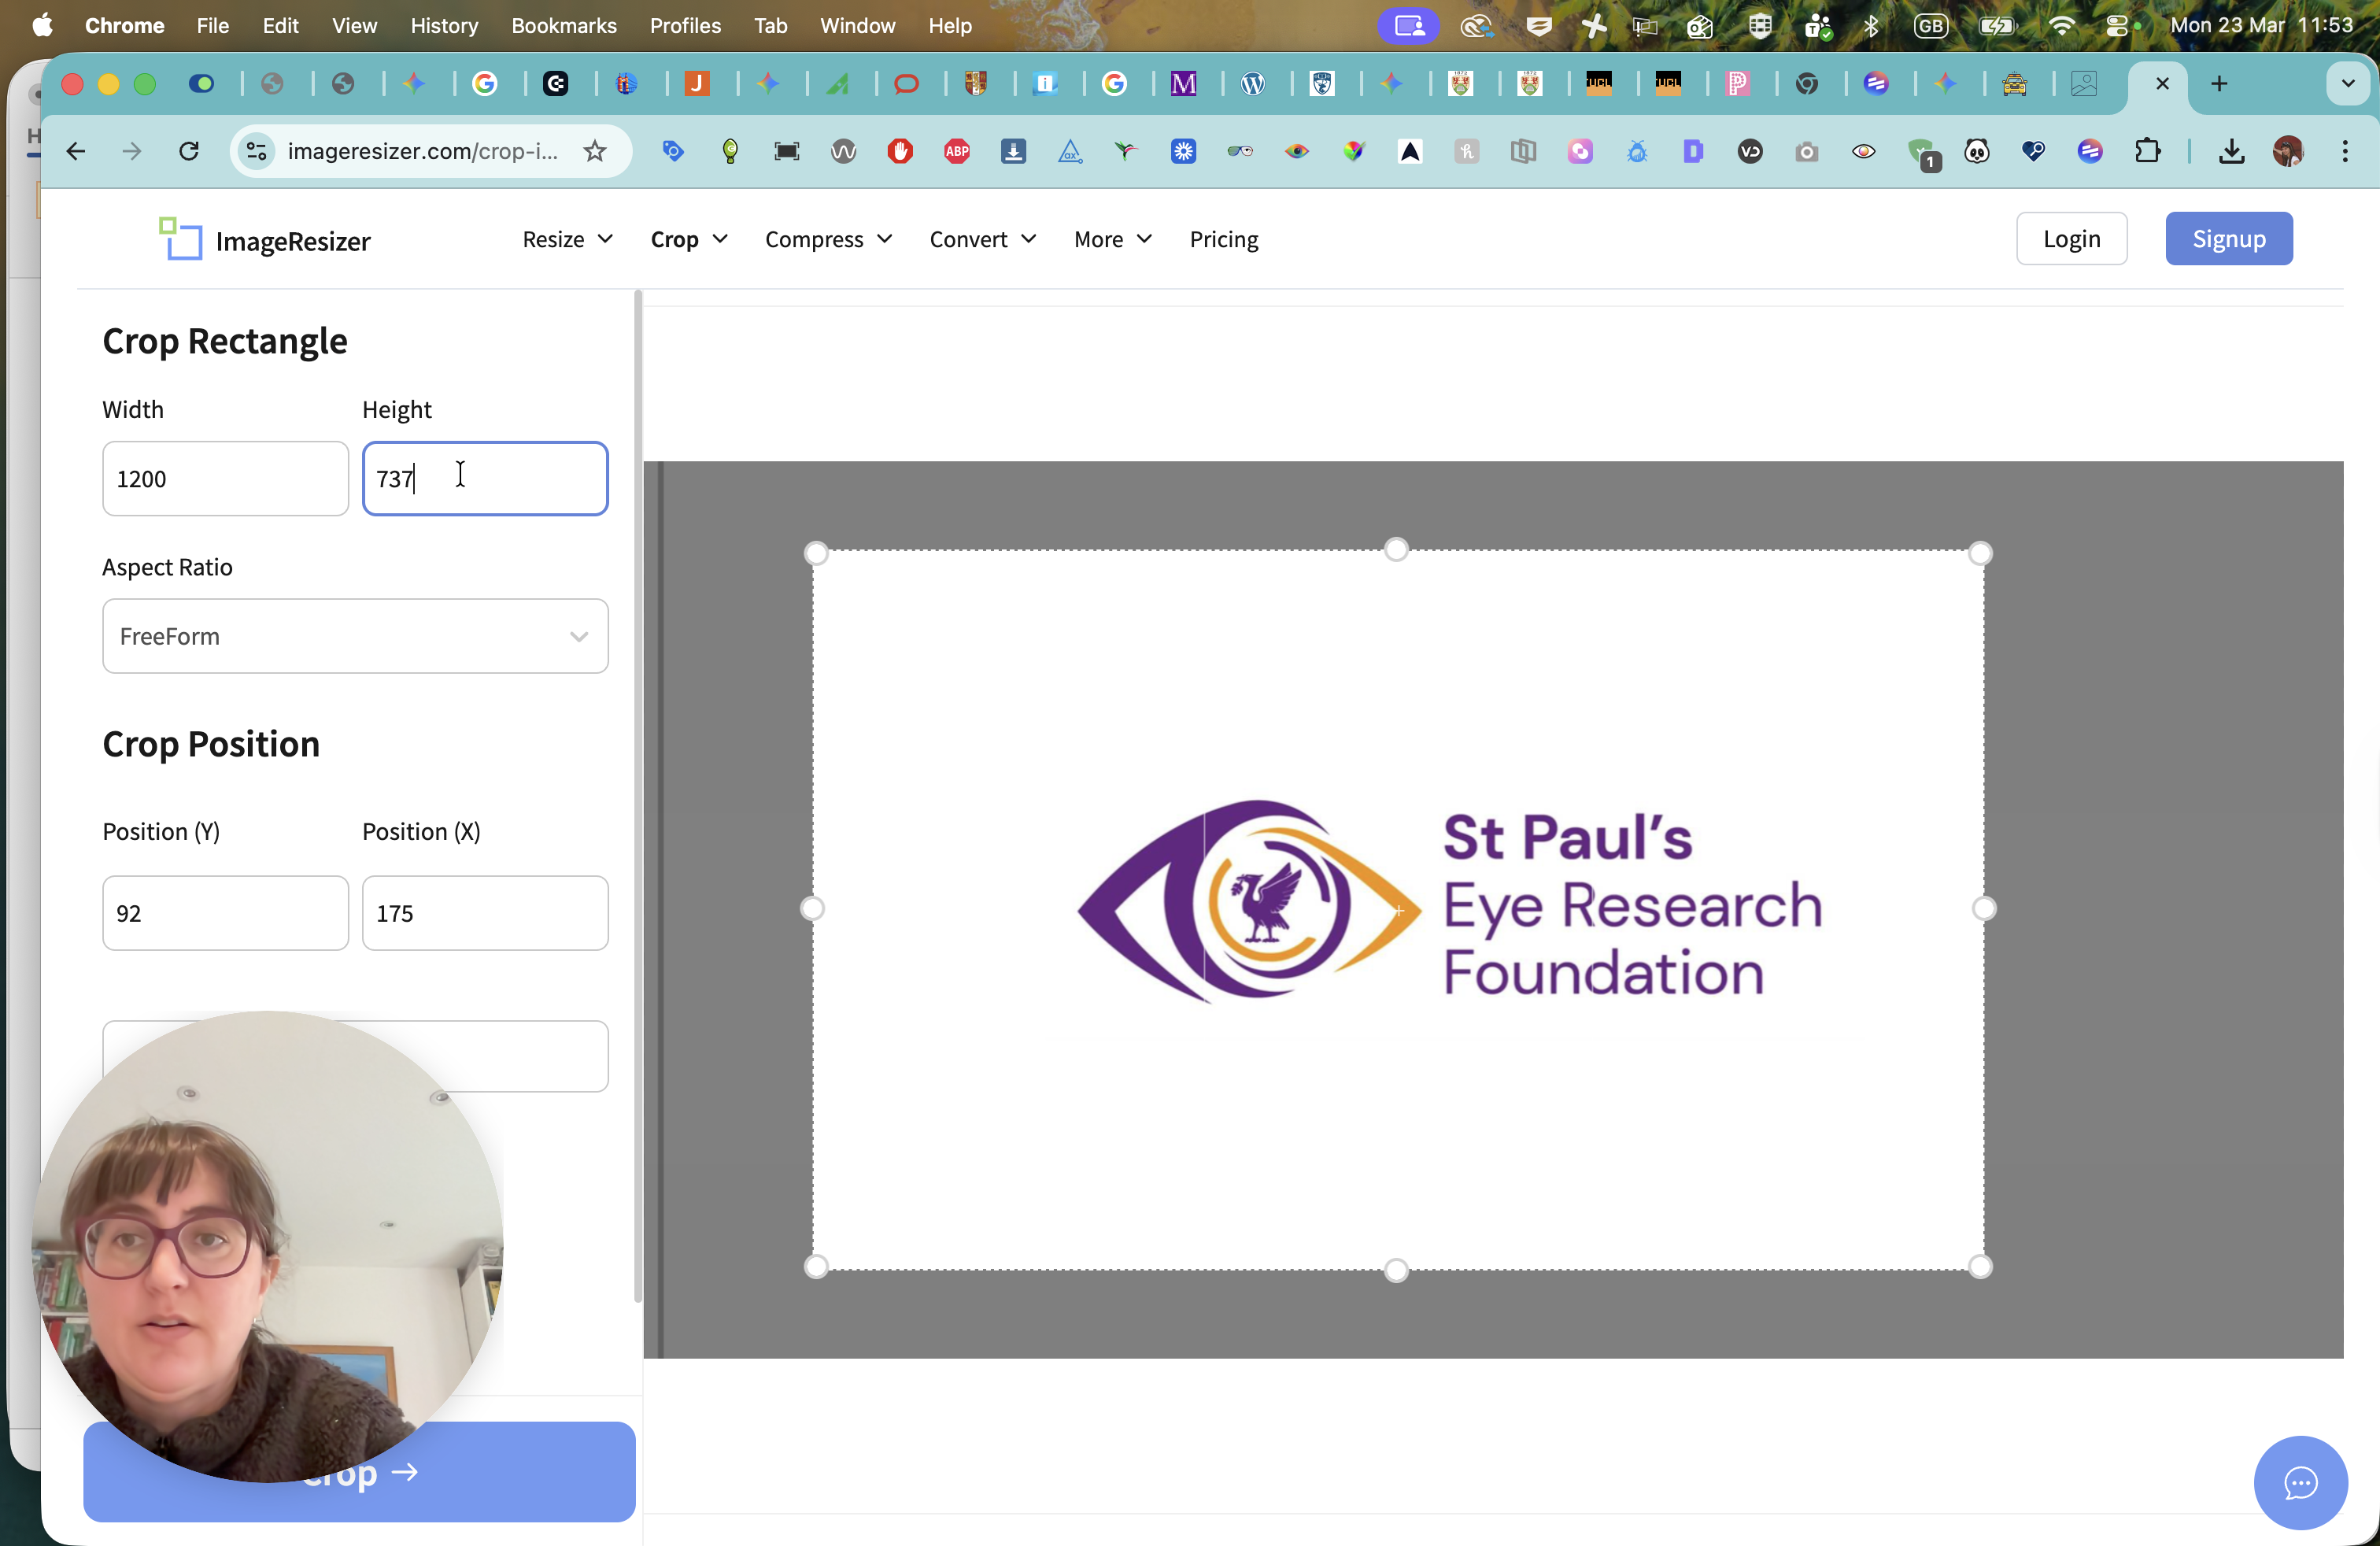Image resolution: width=2380 pixels, height=1546 pixels.
Task: Click the Position (X) input field
Action: 485,913
